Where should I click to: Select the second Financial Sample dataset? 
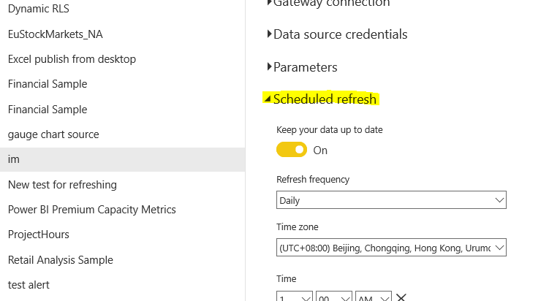[48, 110]
